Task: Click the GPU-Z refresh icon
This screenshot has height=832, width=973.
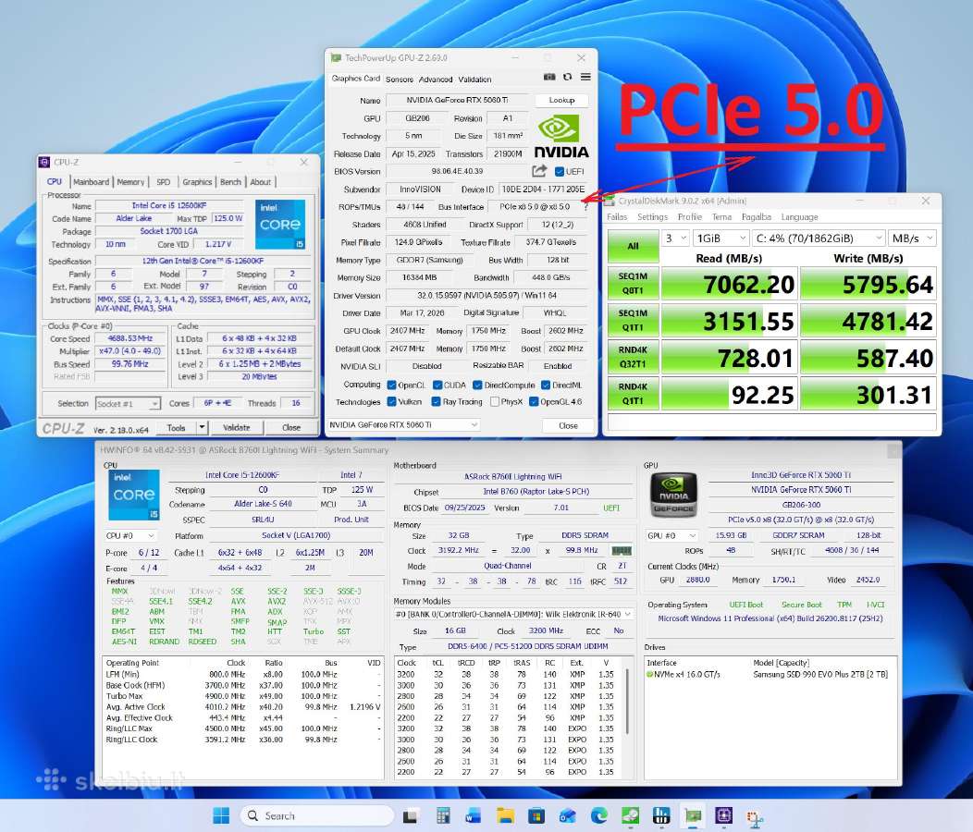Action: pyautogui.click(x=567, y=77)
